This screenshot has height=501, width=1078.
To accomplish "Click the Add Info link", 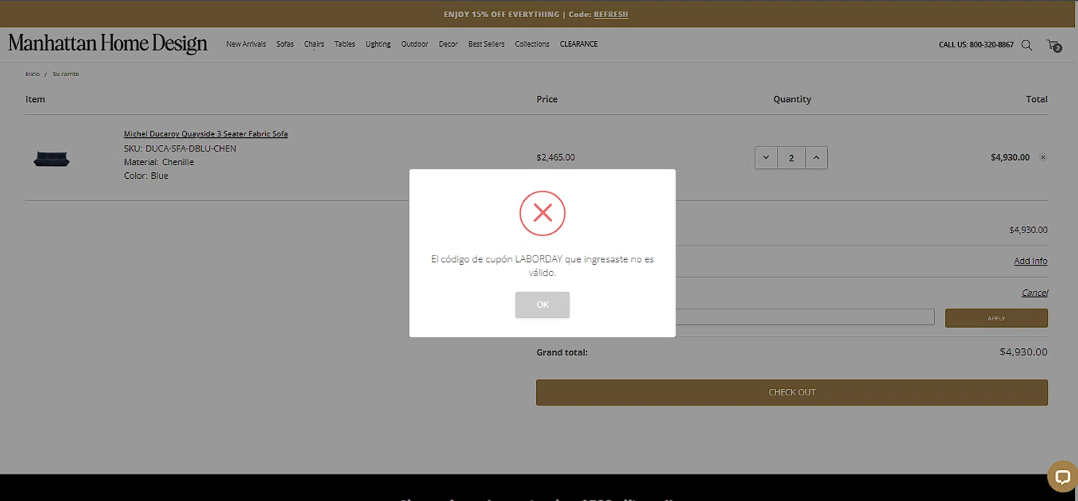I will [x=1031, y=261].
